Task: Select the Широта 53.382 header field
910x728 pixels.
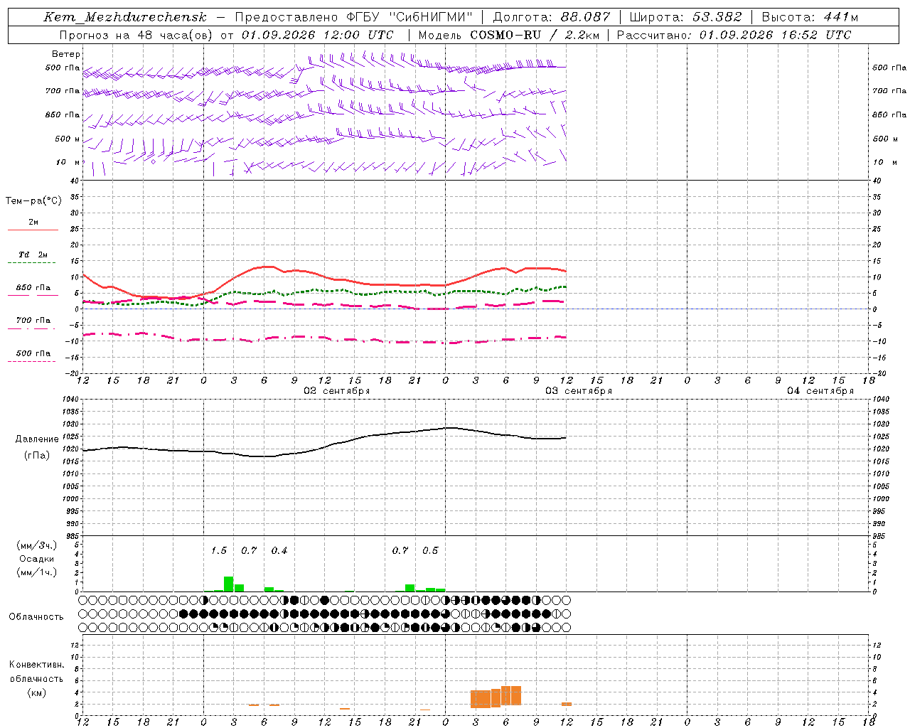Action: [x=685, y=17]
